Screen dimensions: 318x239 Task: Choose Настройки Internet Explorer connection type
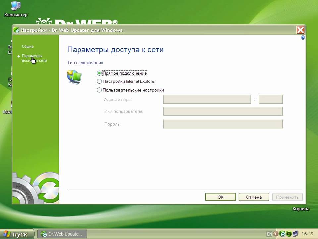click(x=99, y=81)
